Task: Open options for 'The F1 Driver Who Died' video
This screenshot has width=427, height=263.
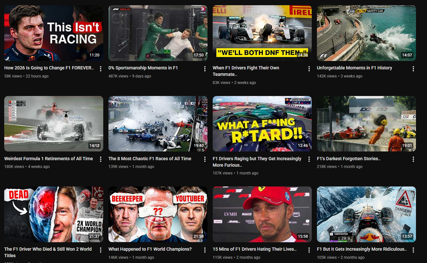Action: coord(101,250)
